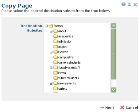Viewport: 139px width, 112px height.
Task: Select the safety folder icon
Action: pyautogui.click(x=56, y=88)
